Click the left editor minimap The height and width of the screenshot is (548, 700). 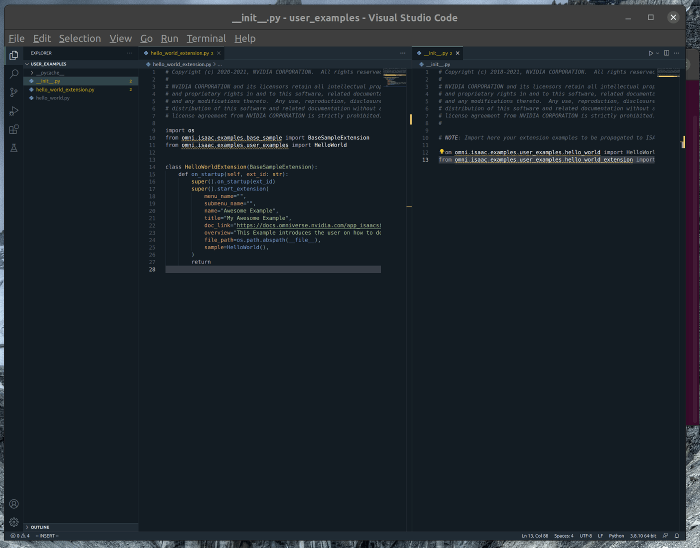click(x=395, y=77)
